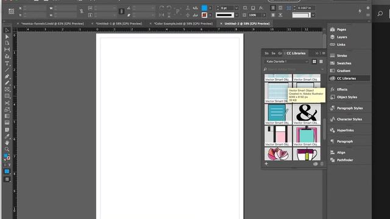Screen dimensions: 390x219
Task: Switch CC Libraries to list view
Action: 321,61
